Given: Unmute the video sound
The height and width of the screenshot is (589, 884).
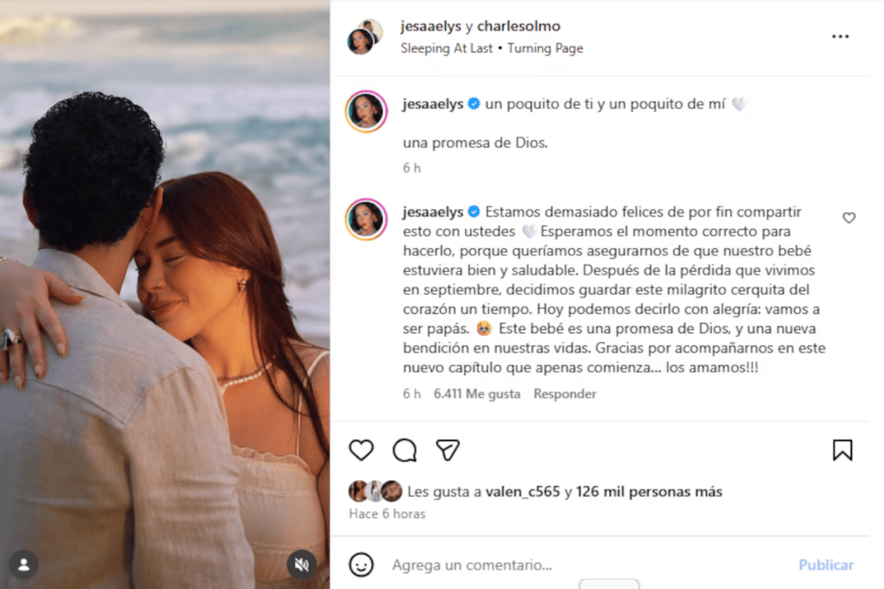Looking at the screenshot, I should tap(302, 564).
